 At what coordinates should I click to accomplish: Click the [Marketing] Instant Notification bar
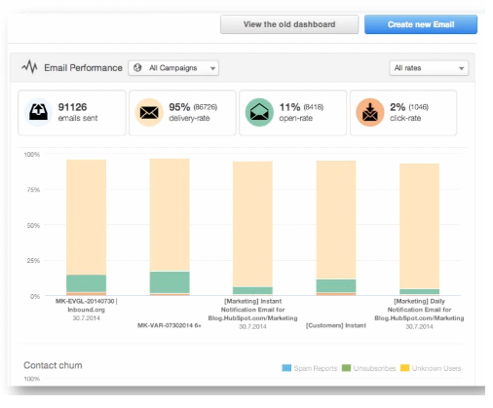point(252,228)
